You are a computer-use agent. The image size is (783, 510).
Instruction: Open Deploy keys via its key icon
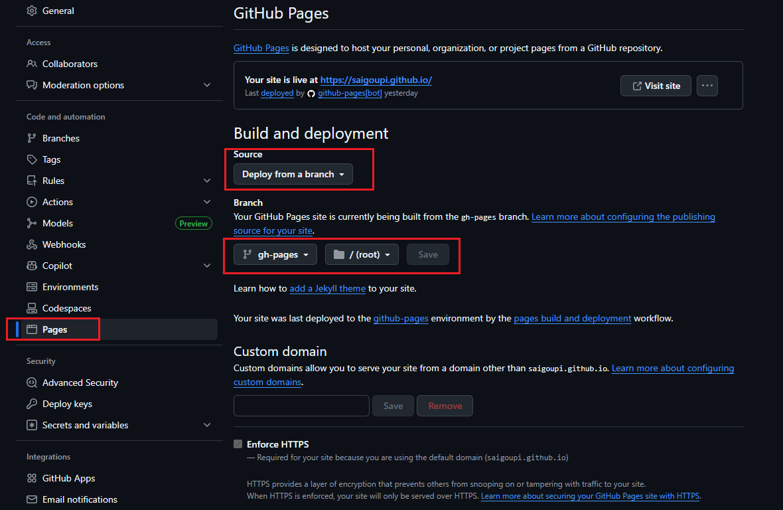[x=32, y=404]
